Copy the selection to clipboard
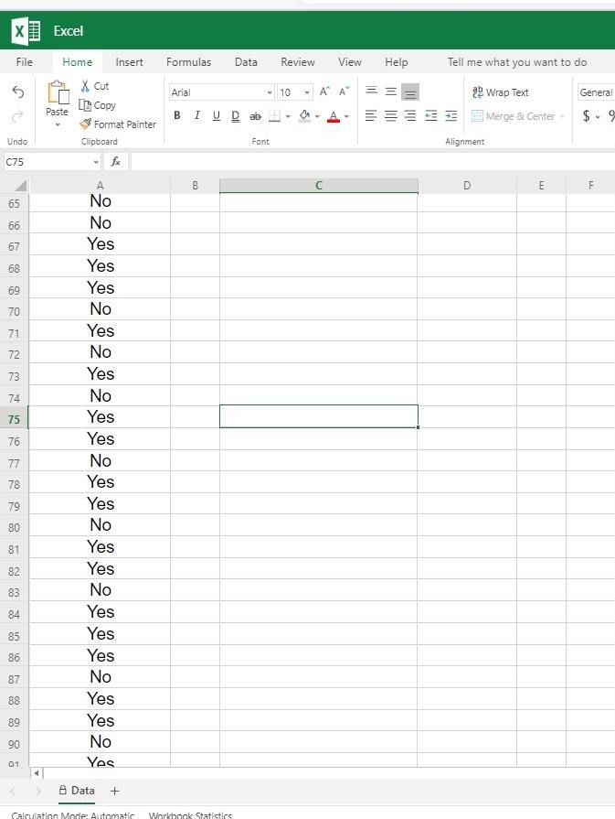The width and height of the screenshot is (615, 819). 97,105
